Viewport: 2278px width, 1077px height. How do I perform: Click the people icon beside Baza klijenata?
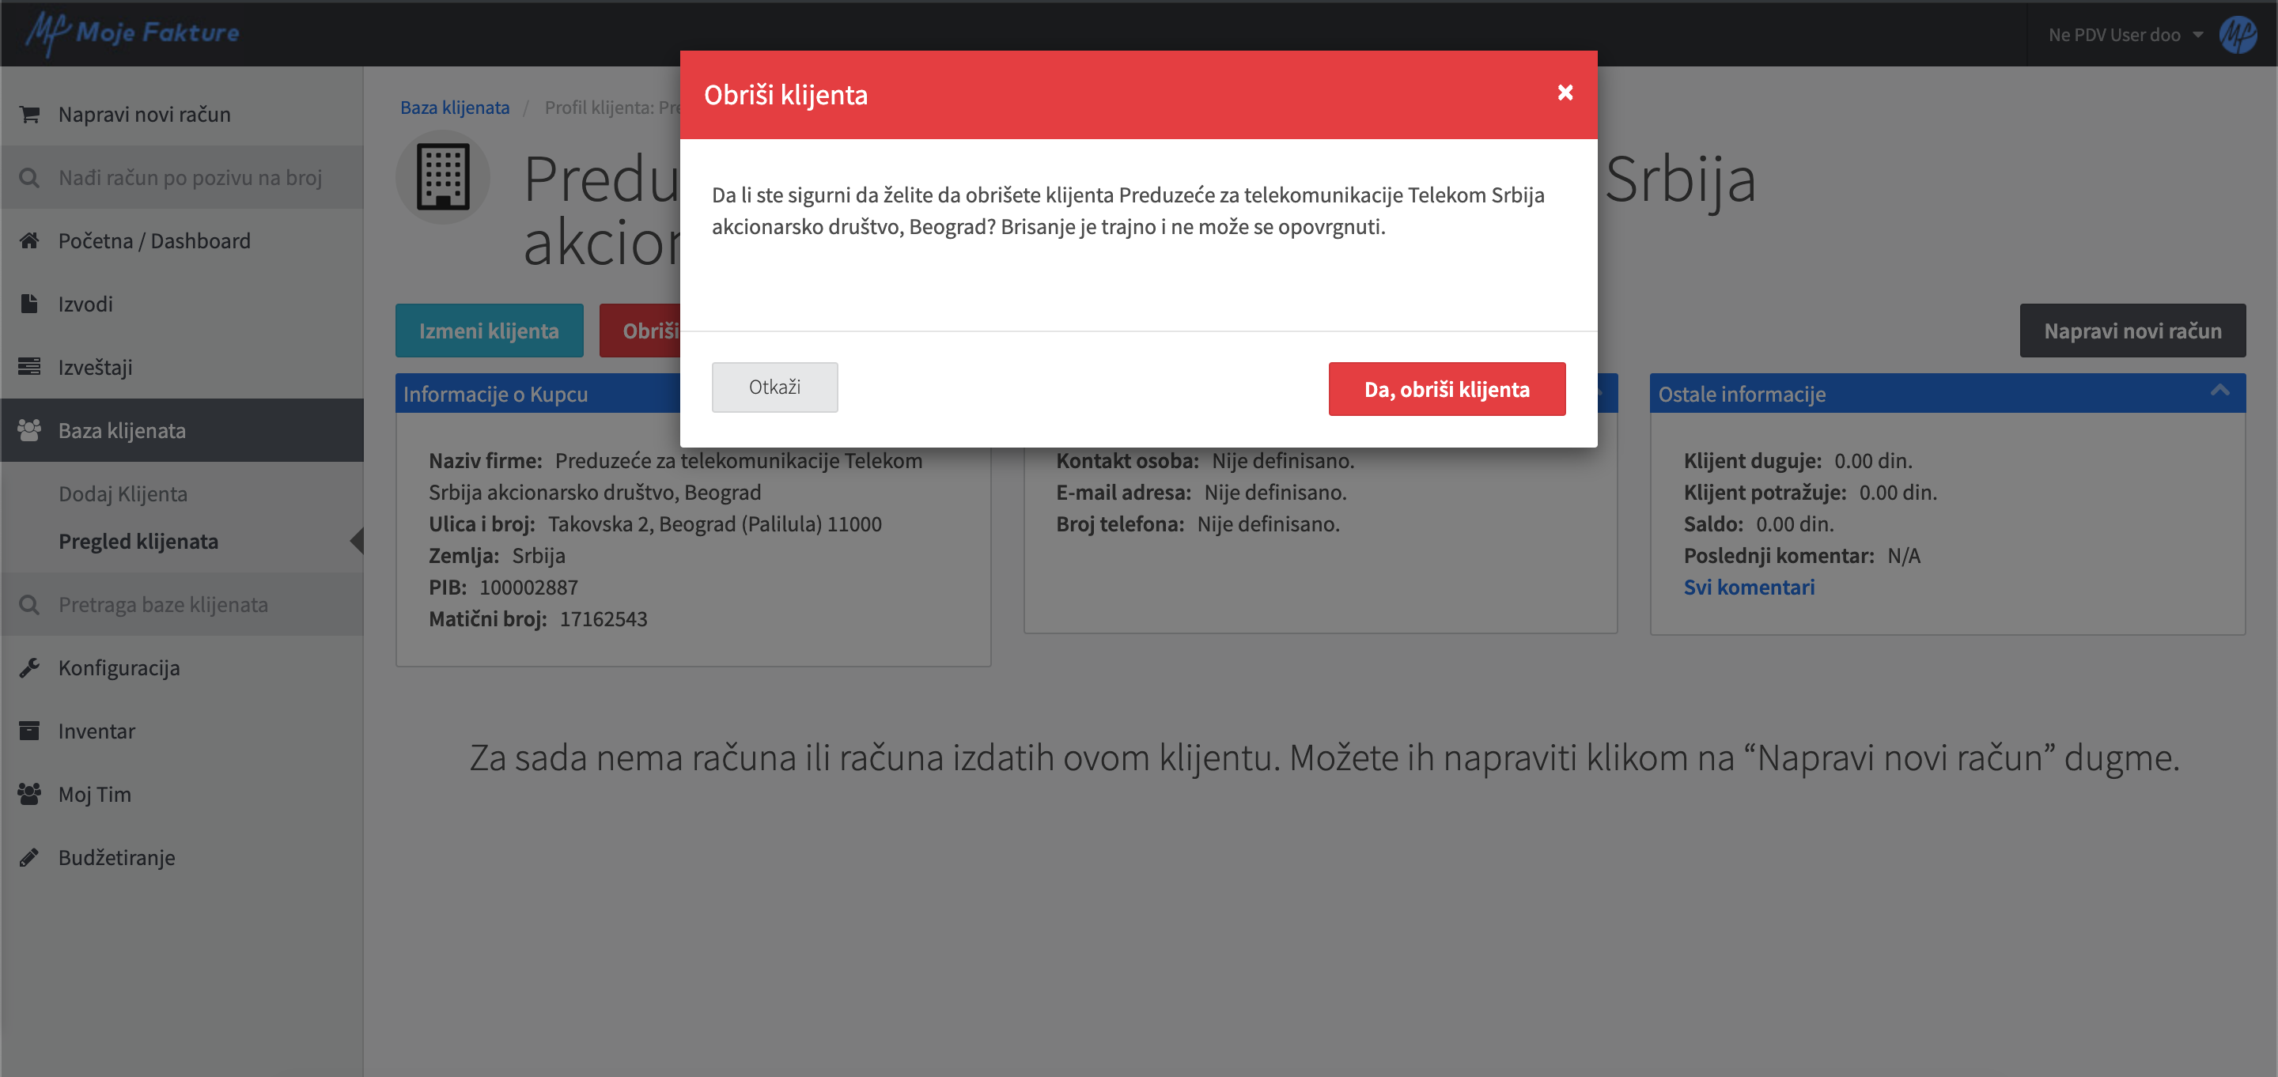coord(29,431)
